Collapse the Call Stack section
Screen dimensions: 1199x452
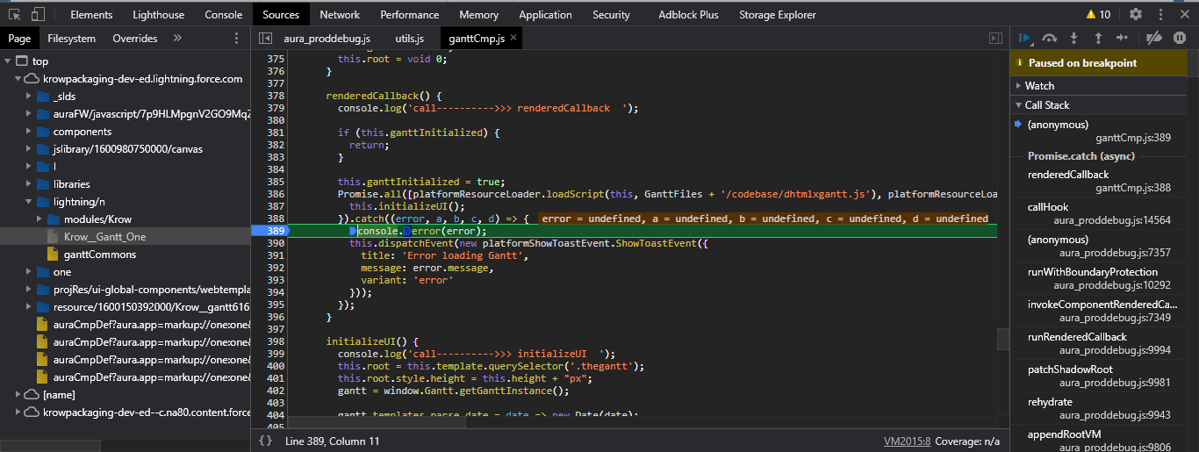pos(1046,105)
